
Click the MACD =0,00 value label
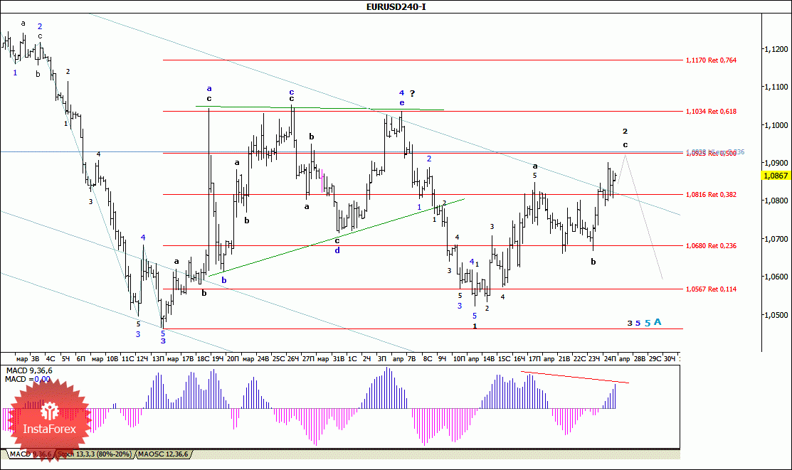pos(28,379)
